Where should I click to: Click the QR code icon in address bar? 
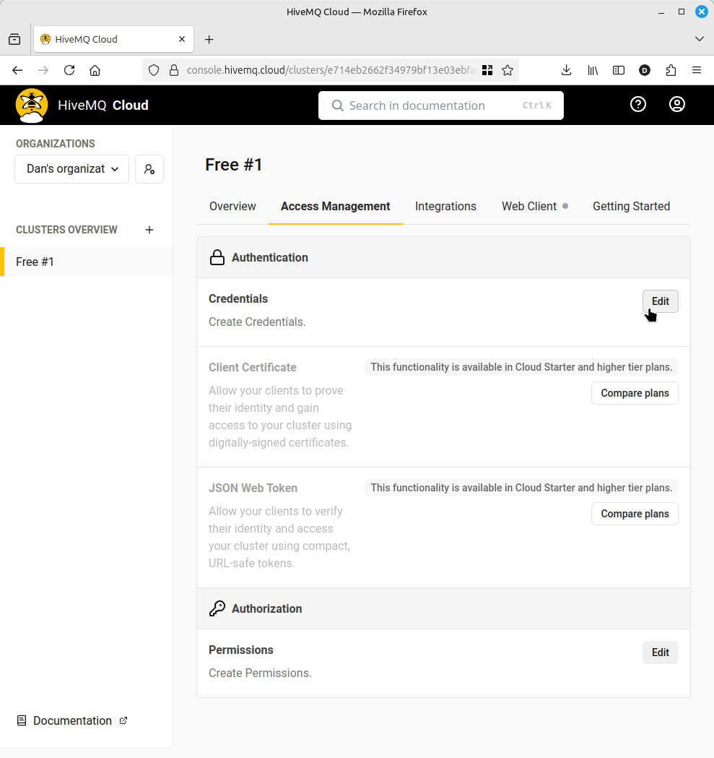(x=487, y=70)
